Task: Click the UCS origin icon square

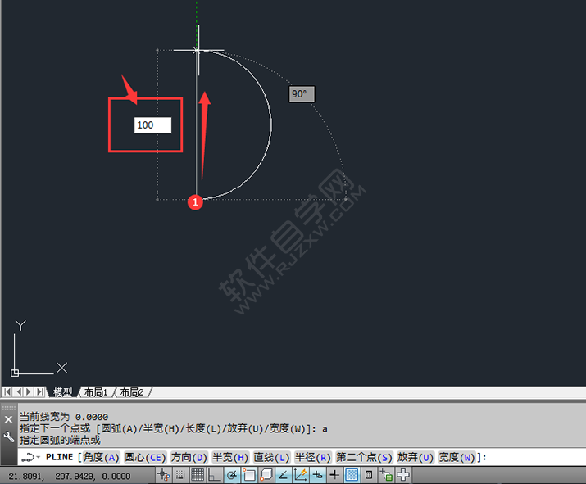Action: point(15,373)
